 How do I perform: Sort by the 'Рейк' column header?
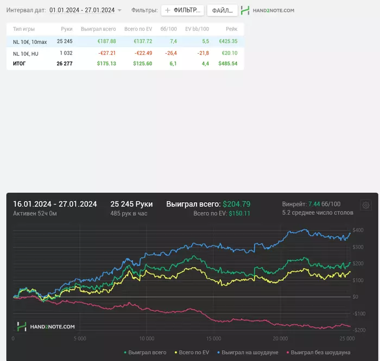(231, 28)
